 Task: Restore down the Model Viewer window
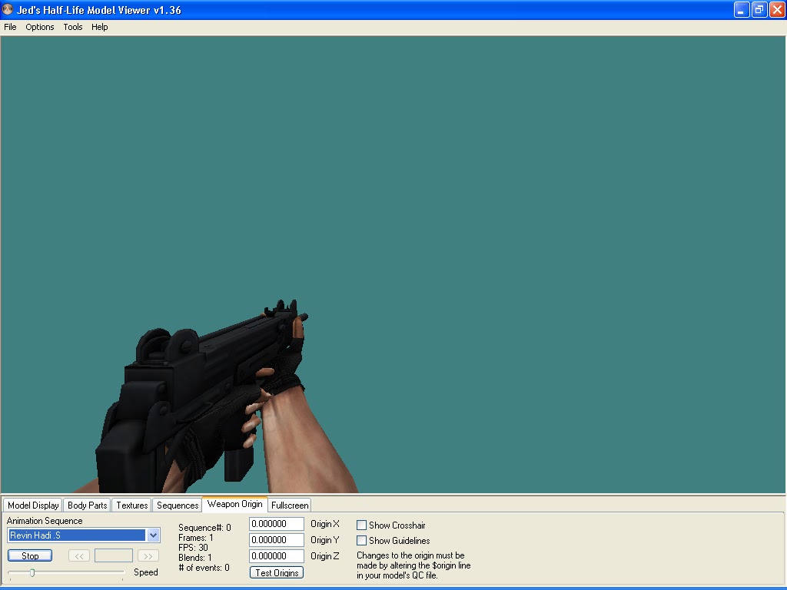759,9
